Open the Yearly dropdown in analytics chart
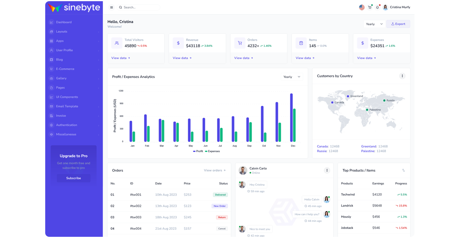 pos(292,77)
